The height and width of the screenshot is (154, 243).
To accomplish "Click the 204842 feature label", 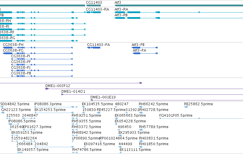I will tap(41, 144).
